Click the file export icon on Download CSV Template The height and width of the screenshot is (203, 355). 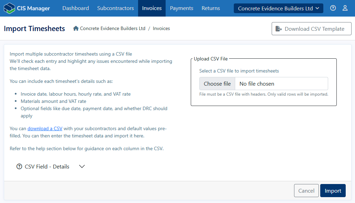click(x=279, y=29)
